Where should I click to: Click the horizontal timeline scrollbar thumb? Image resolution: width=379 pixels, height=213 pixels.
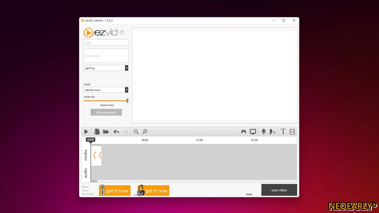tap(94, 181)
